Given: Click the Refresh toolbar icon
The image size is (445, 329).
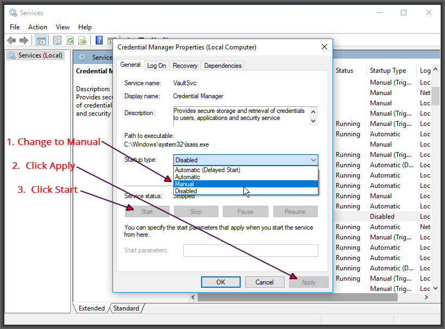Looking at the screenshot, I should tap(70, 40).
